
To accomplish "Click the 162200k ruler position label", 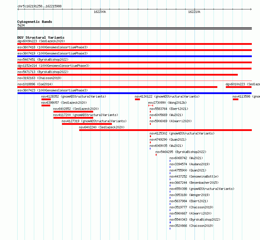I will 100,12.
